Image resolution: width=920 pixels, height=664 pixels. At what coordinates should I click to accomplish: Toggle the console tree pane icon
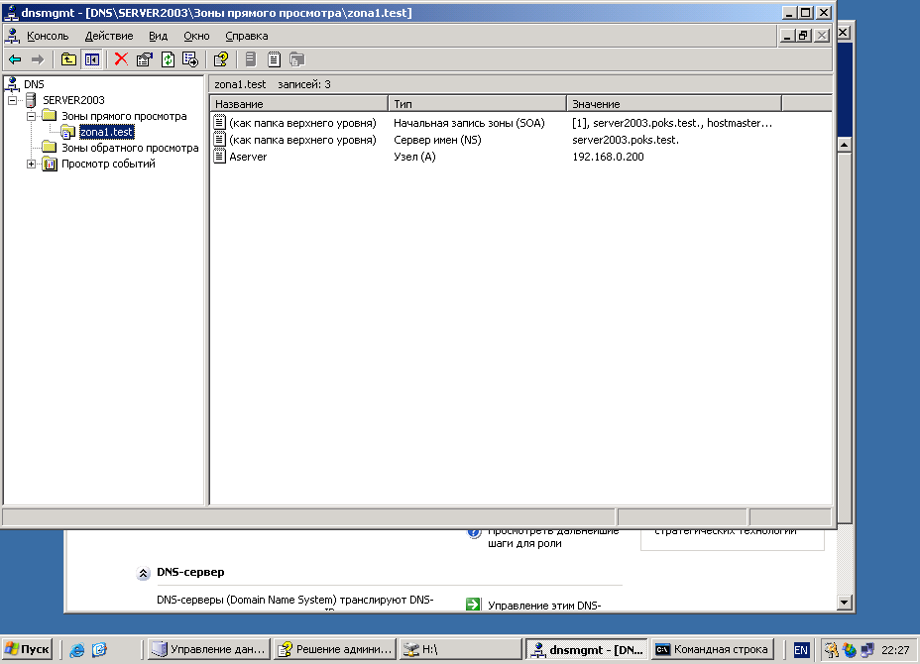coord(92,59)
